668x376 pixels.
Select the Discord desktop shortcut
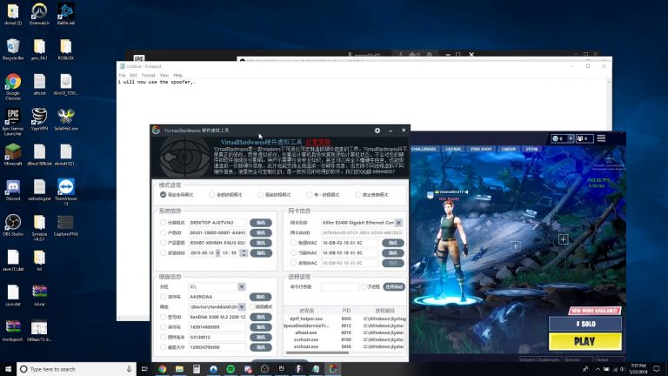13,190
